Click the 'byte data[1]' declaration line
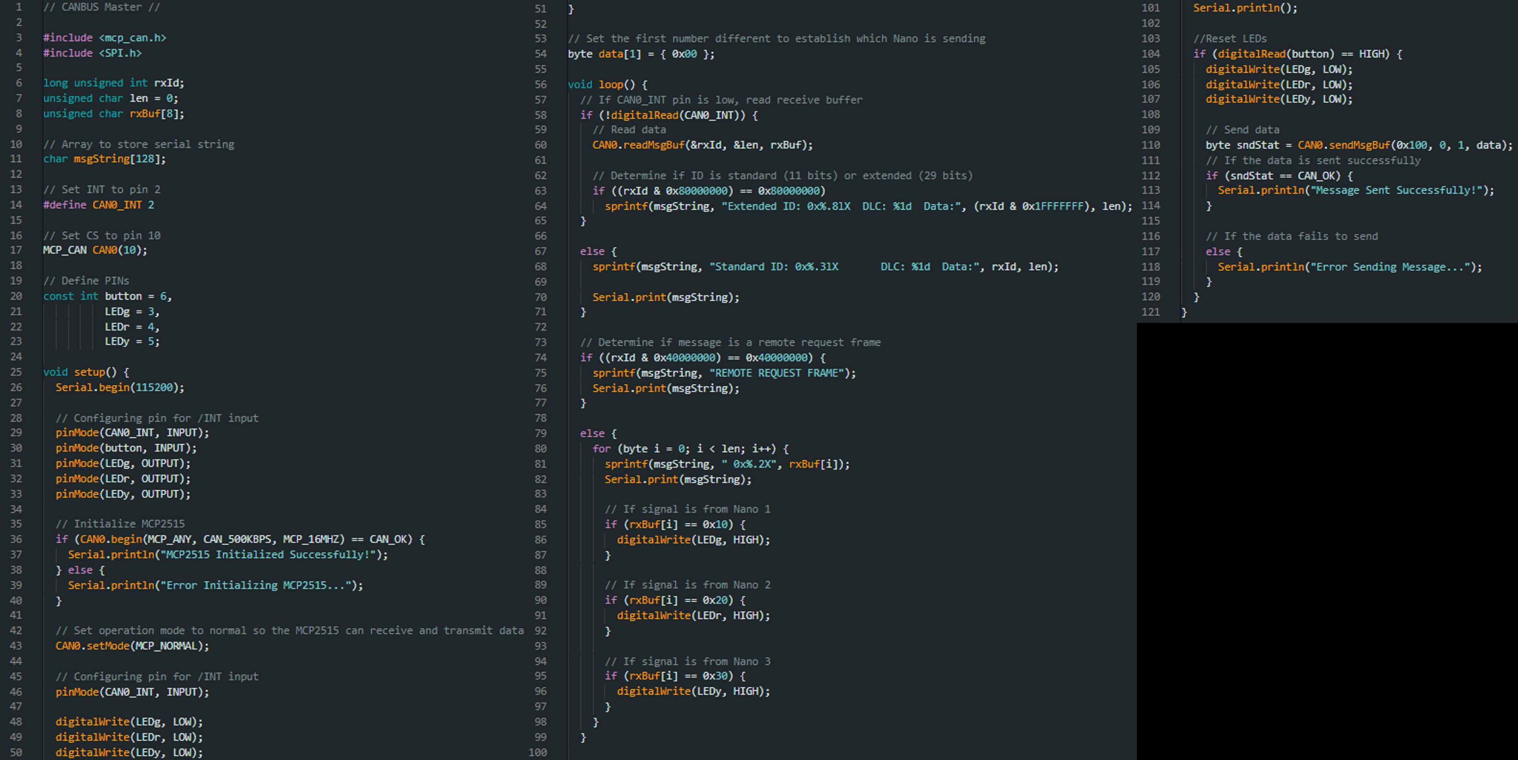 (x=641, y=54)
